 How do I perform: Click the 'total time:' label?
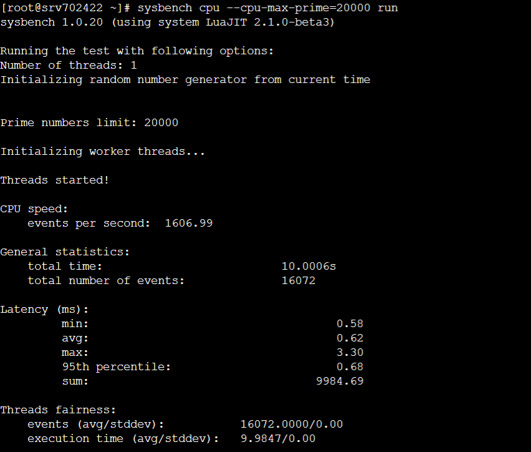[65, 267]
